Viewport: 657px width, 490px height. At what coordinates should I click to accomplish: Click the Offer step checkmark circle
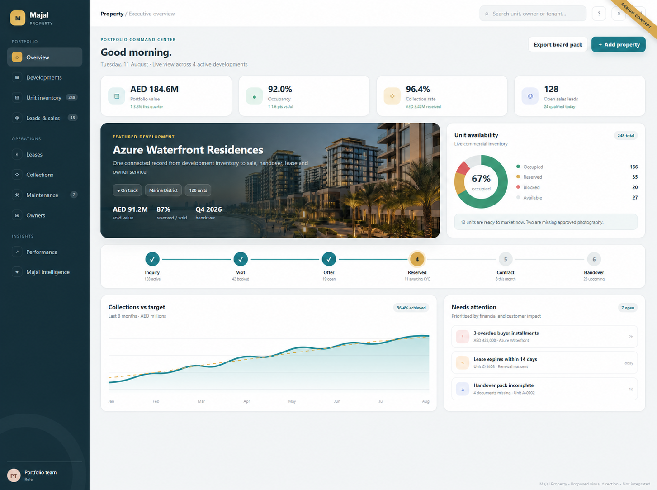(329, 259)
